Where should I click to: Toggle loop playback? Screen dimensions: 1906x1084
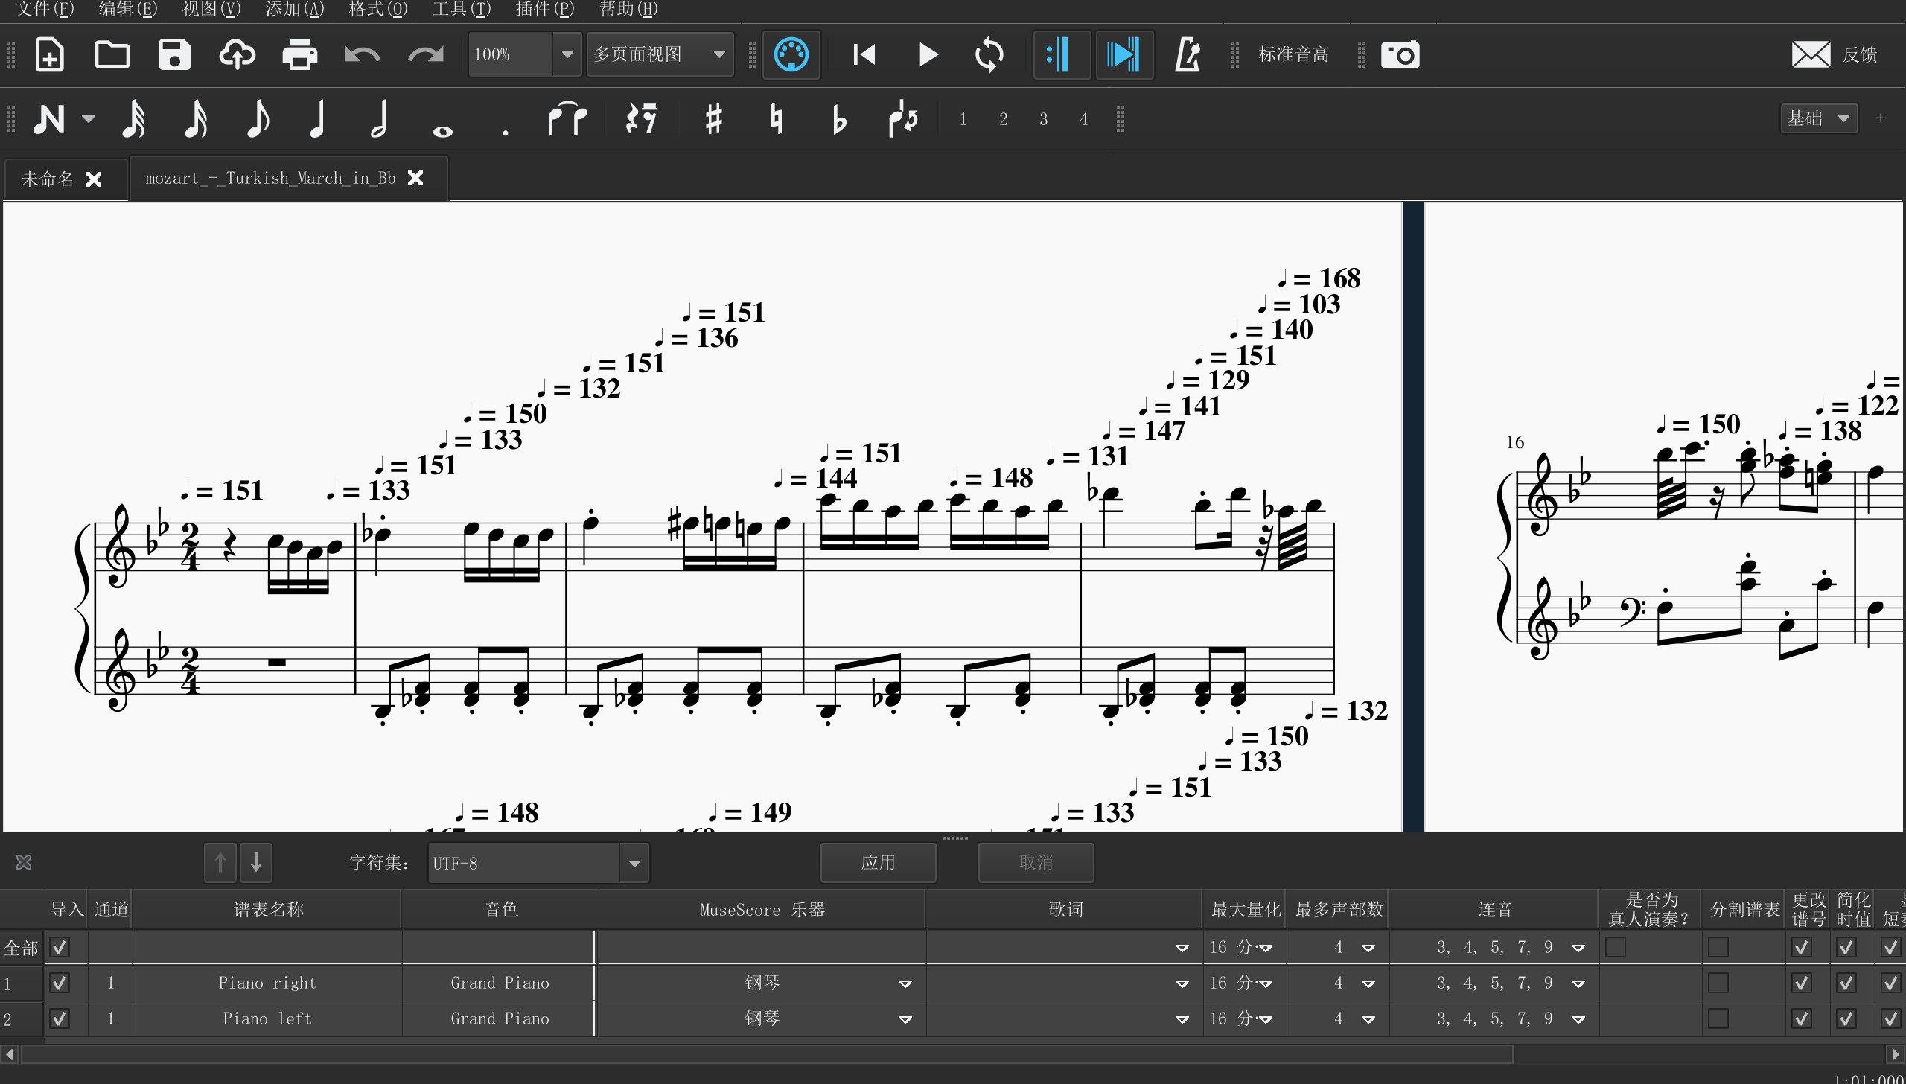(989, 55)
